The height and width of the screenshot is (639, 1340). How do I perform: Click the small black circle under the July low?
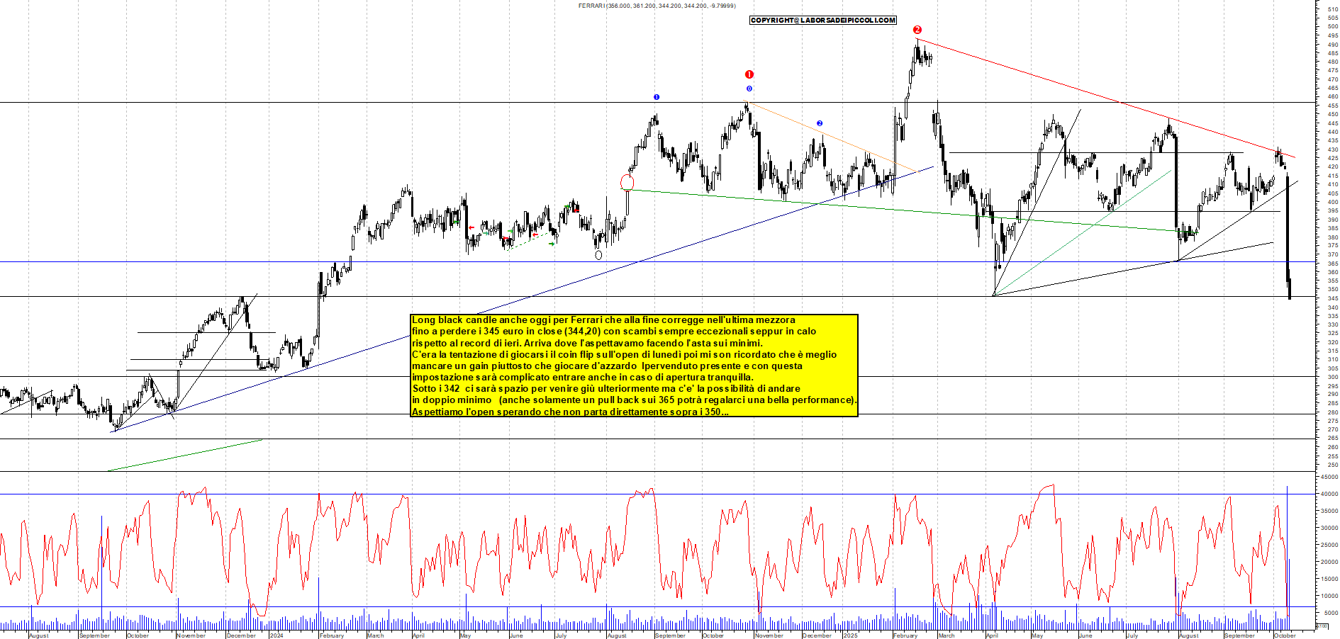tap(598, 255)
